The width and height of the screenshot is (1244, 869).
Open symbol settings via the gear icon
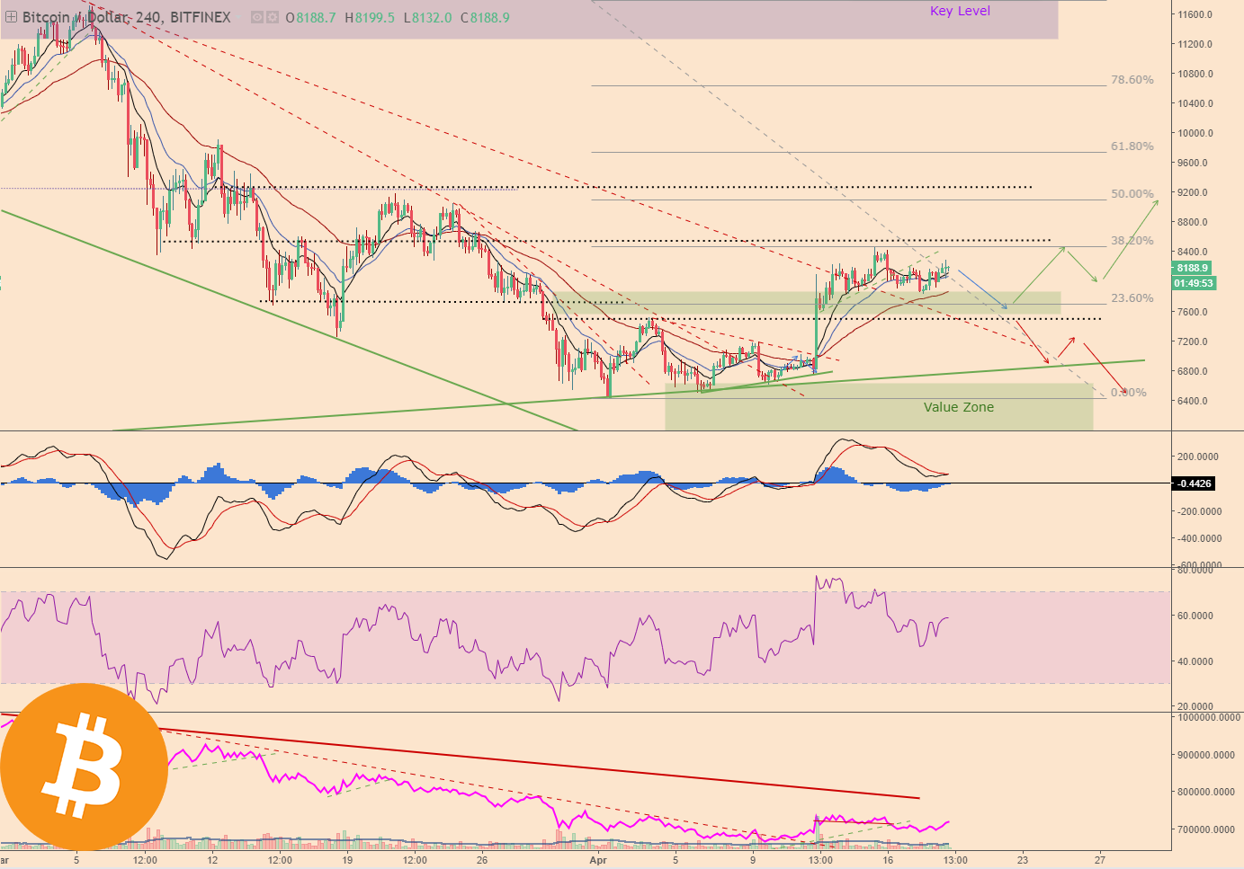pyautogui.click(x=271, y=17)
